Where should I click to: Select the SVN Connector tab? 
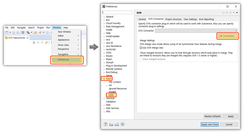coord(156,19)
